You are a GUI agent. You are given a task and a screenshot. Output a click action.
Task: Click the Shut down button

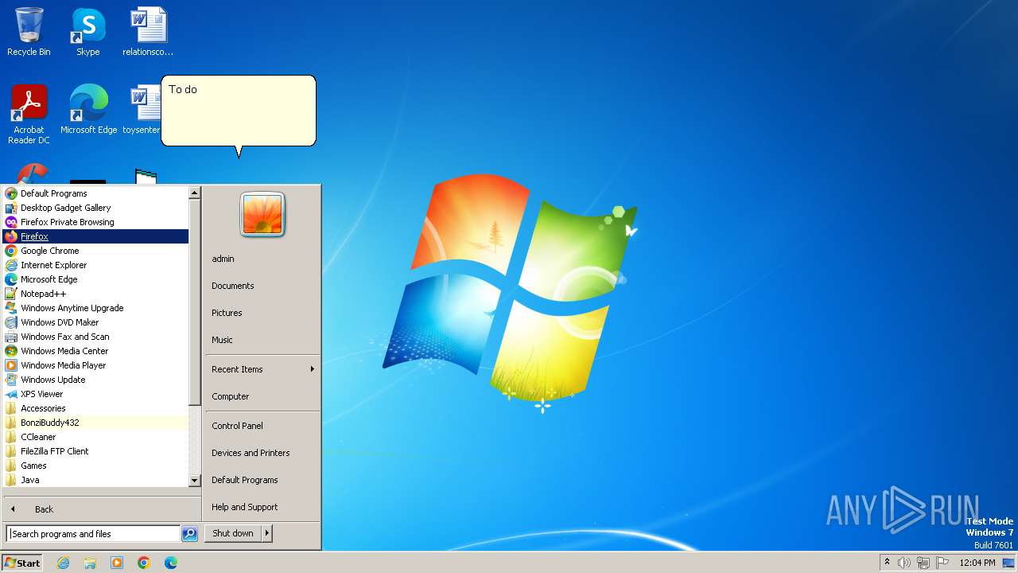point(233,533)
